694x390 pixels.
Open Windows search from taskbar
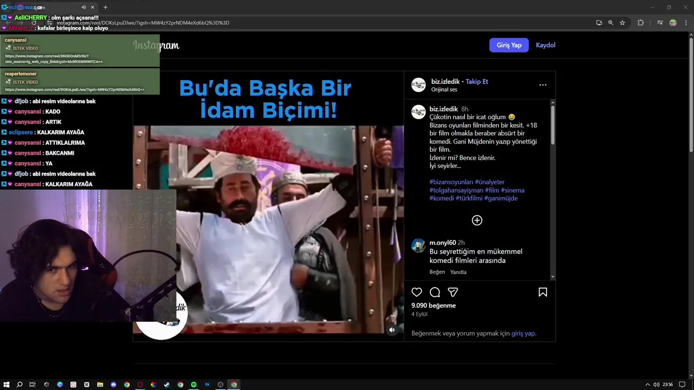[20, 385]
